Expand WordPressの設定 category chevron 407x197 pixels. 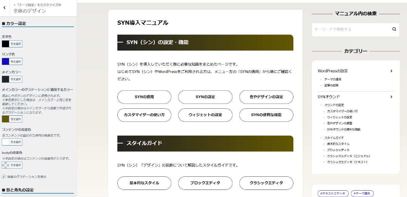click(x=391, y=71)
